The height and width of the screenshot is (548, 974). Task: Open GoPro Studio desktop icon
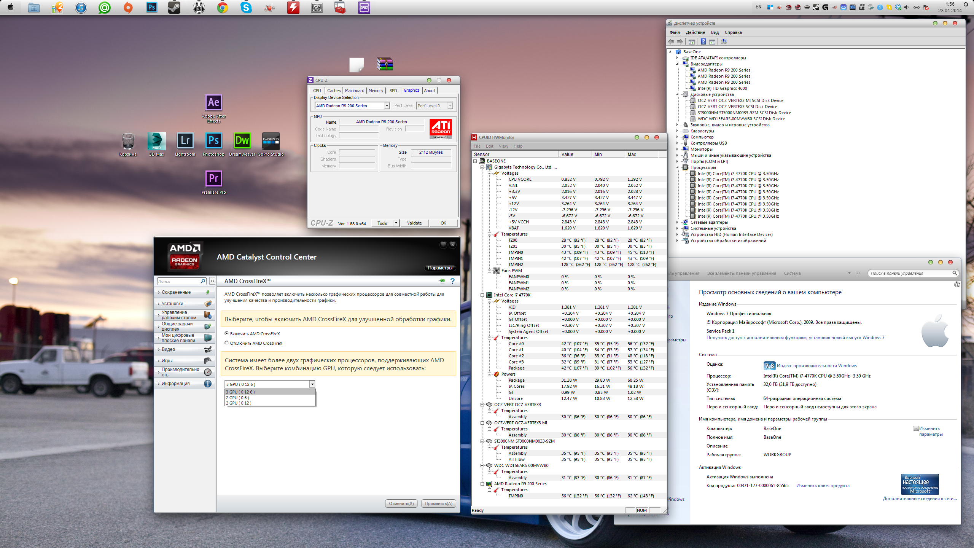pos(271,141)
